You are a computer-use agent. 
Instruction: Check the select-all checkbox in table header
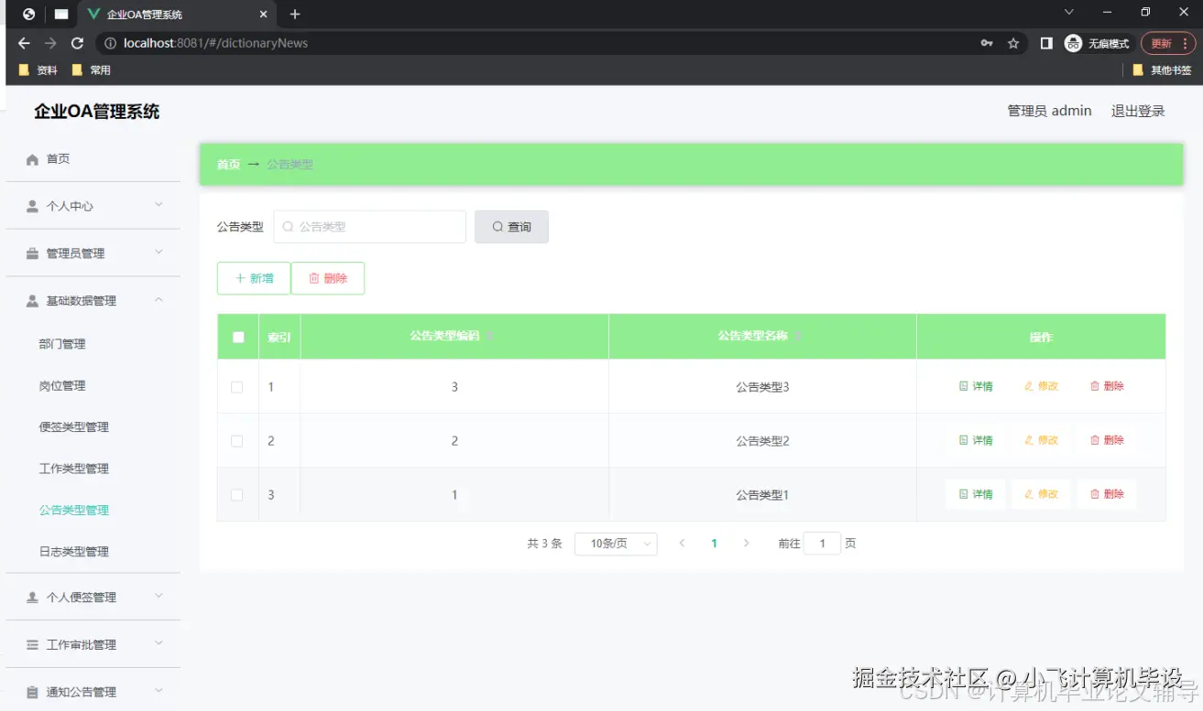click(x=237, y=336)
